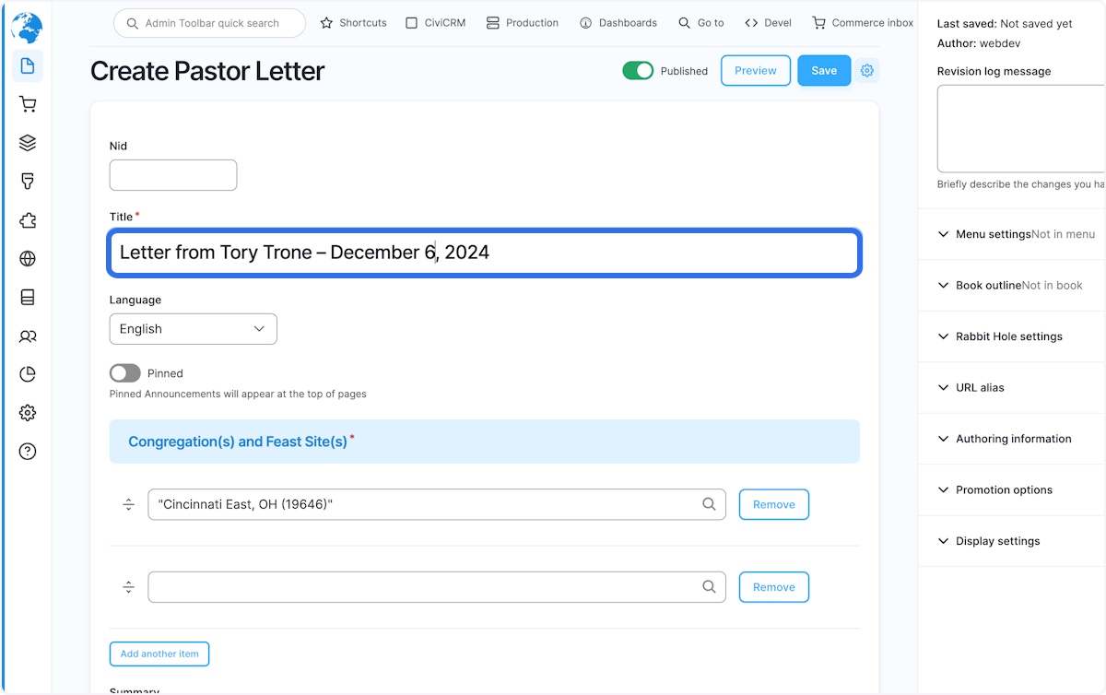Open the Appearance paintbrush section
Viewport: 1106px width, 695px height.
point(28,181)
